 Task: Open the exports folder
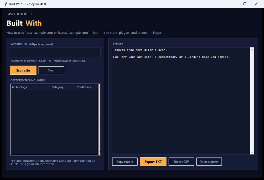[209, 162]
